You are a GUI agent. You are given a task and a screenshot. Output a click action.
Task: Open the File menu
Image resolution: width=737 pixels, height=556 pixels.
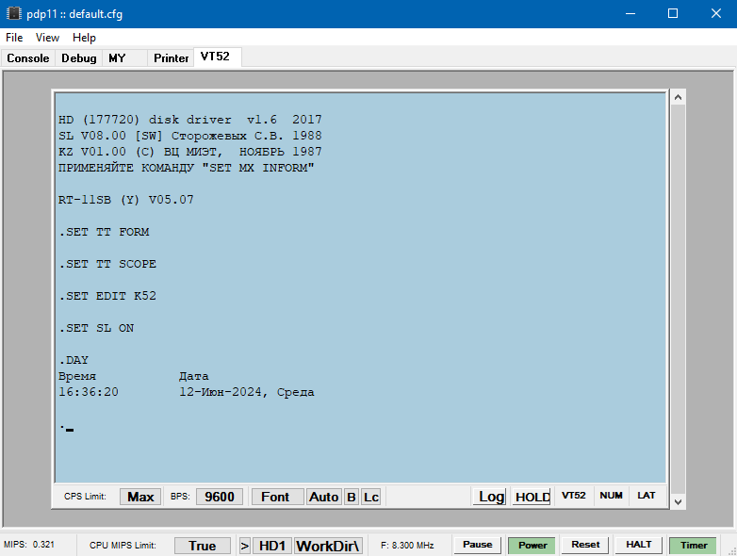pos(14,38)
